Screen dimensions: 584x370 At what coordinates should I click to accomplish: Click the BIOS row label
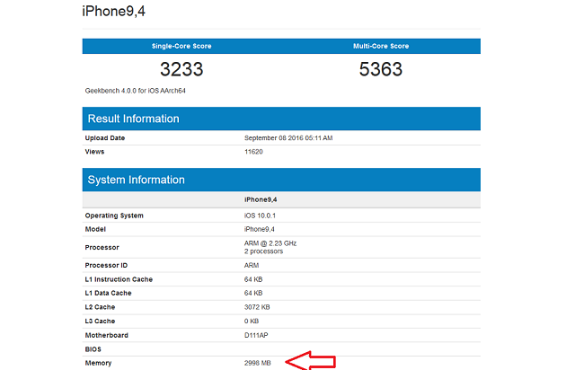tap(93, 349)
